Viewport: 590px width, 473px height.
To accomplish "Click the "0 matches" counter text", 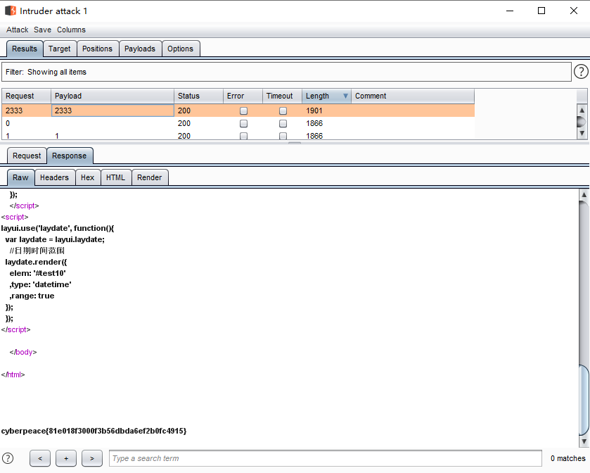I will (x=567, y=458).
